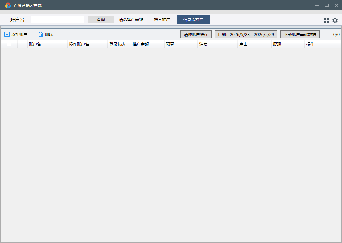Viewport: 342px width, 243px height.
Task: Click the 操作 column header
Action: [323, 44]
